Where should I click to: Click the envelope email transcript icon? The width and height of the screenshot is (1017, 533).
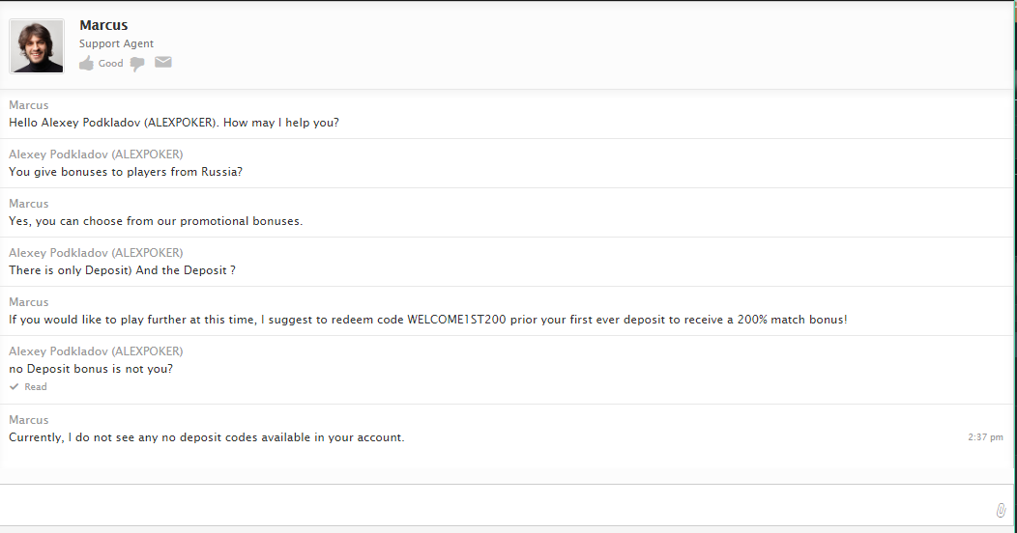[163, 63]
